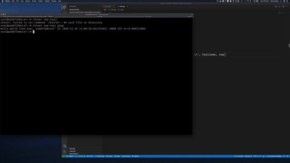This screenshot has width=290, height=163.
Task: Close the main.go editor tab
Action: 128,6
